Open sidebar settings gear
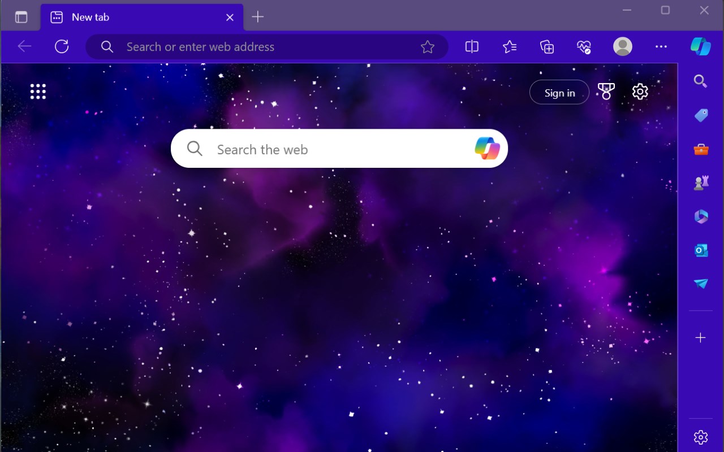Image resolution: width=724 pixels, height=452 pixels. (x=700, y=437)
